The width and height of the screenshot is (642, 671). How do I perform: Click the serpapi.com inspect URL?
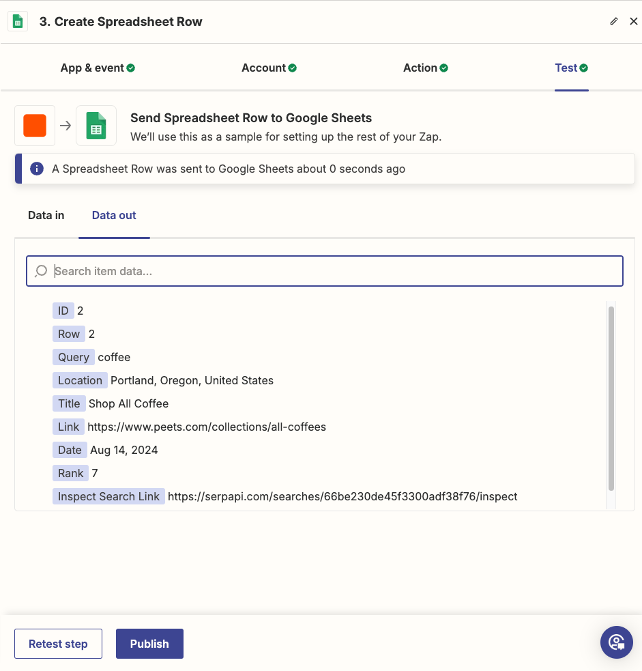(x=342, y=496)
